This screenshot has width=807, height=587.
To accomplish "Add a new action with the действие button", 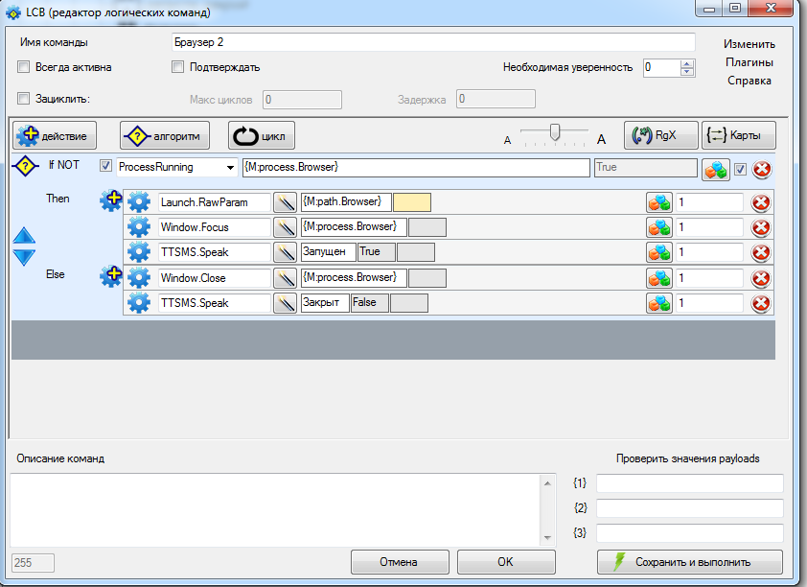I will point(55,136).
